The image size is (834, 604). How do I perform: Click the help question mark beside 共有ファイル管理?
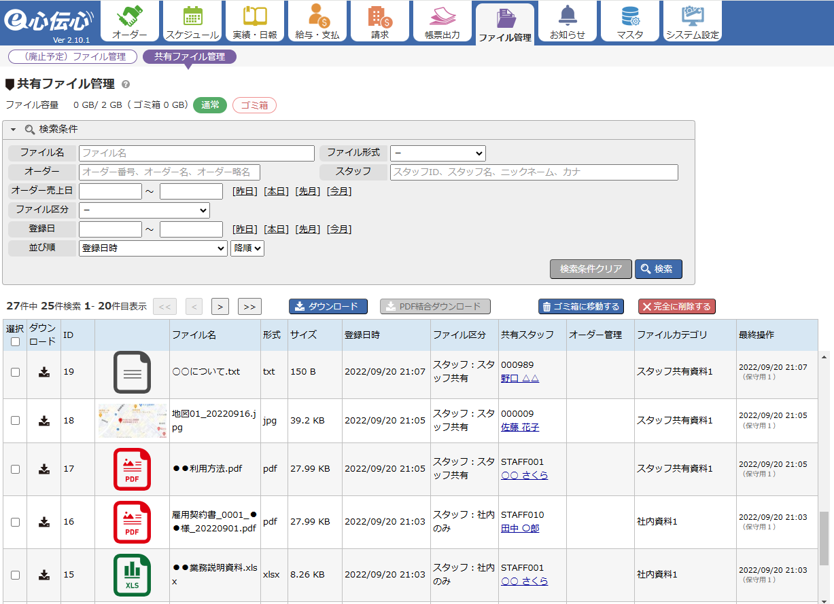pyautogui.click(x=126, y=85)
